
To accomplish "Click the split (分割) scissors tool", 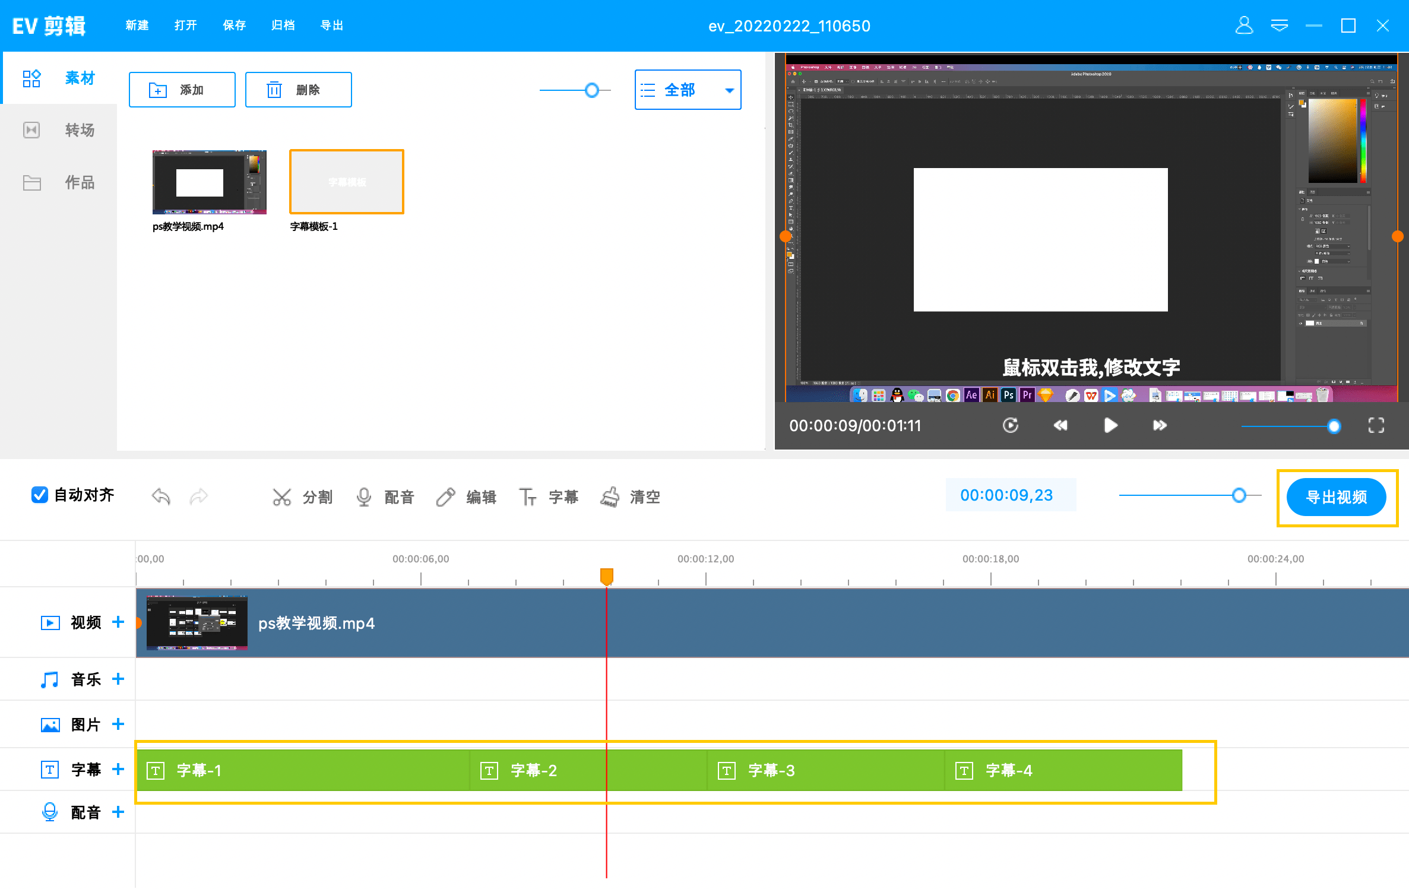I will (302, 497).
